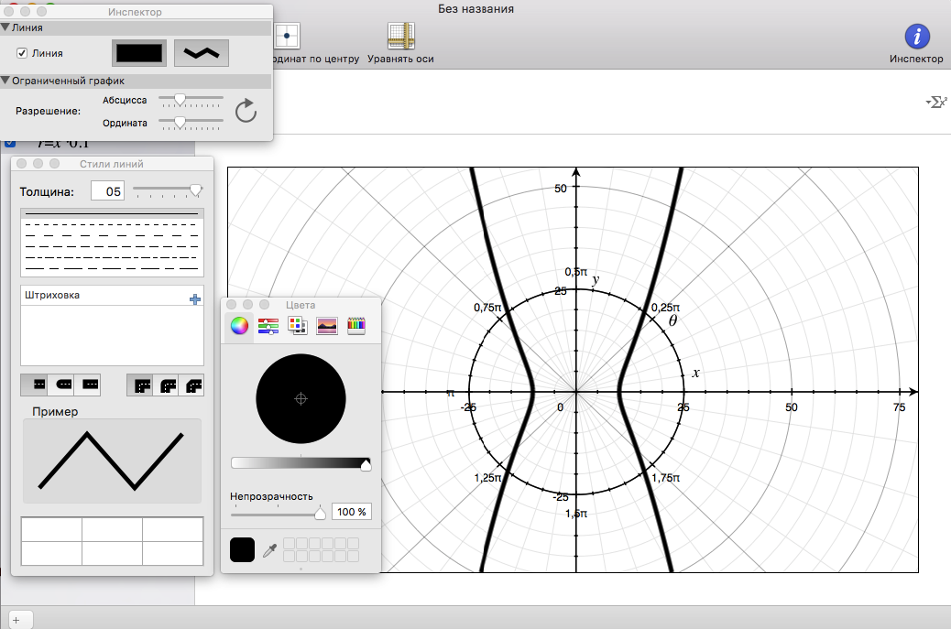This screenshot has height=629, width=951.
Task: Toggle the equation visibility checkbox
Action: pos(10,143)
